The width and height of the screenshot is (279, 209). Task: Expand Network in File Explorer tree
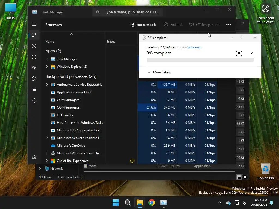coord(40,168)
